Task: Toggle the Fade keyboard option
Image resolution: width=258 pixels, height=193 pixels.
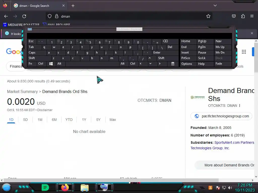Action: pos(223,64)
